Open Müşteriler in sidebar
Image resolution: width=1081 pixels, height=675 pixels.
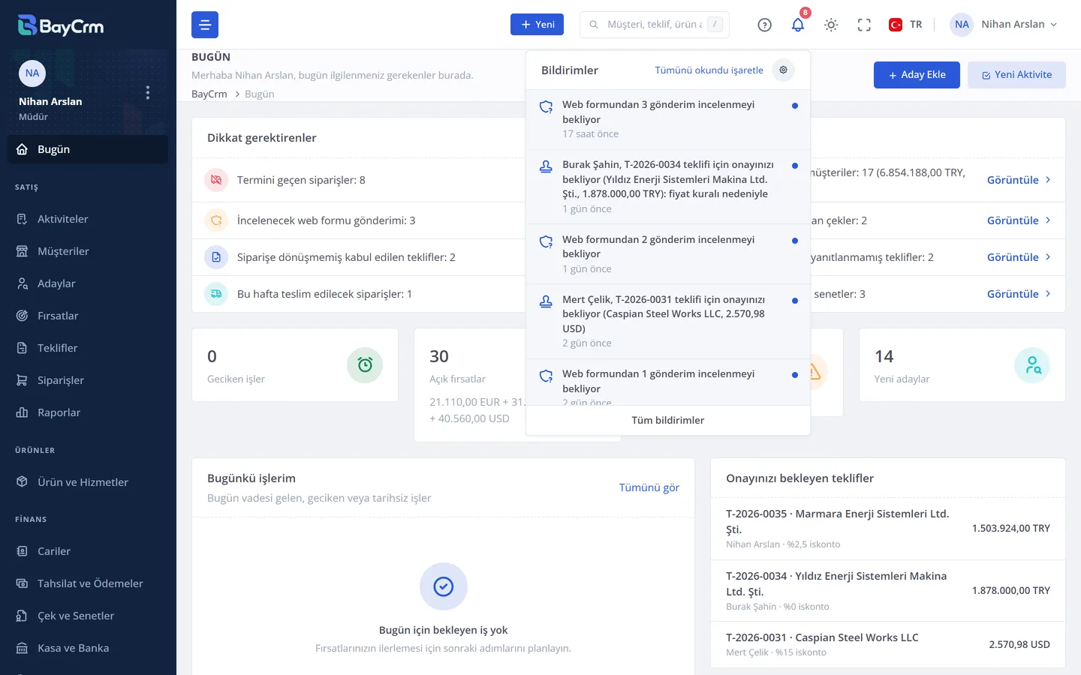88,251
